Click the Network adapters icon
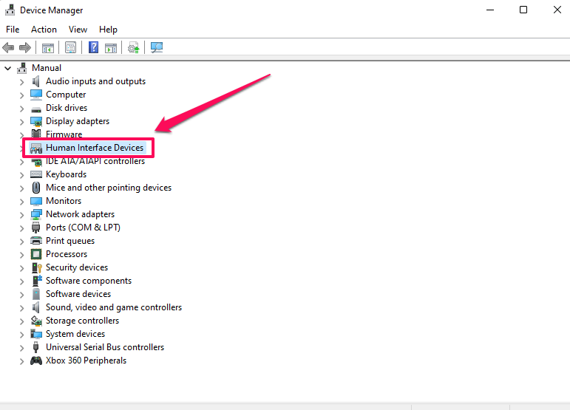570x410 pixels. pyautogui.click(x=36, y=214)
